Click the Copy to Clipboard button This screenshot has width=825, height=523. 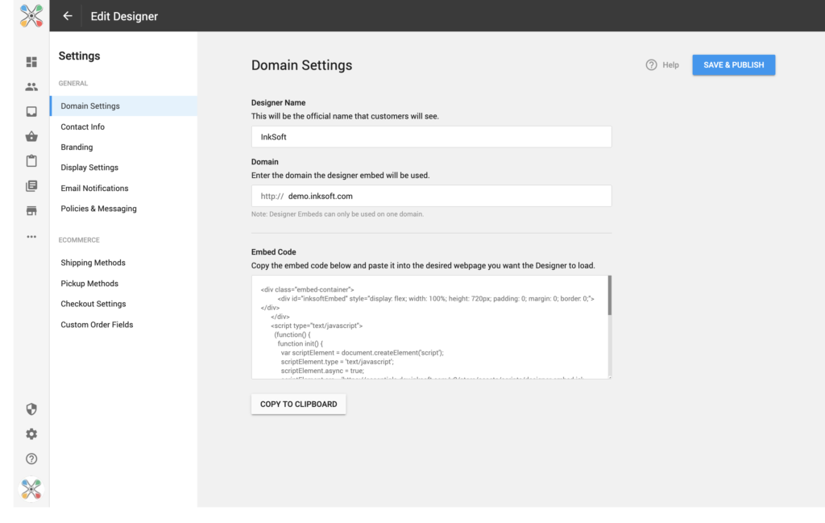(299, 404)
